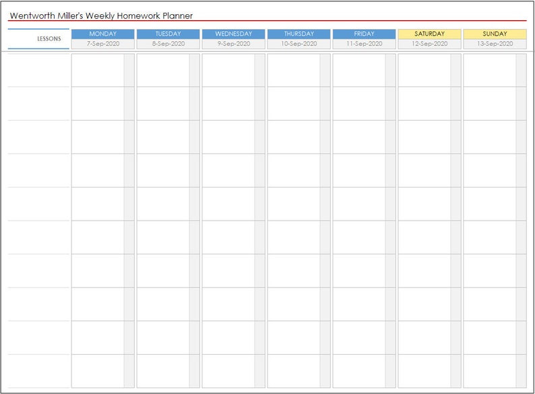Viewport: 535px width, 394px height.
Task: Select the SATURDAY header cell
Action: click(x=430, y=34)
